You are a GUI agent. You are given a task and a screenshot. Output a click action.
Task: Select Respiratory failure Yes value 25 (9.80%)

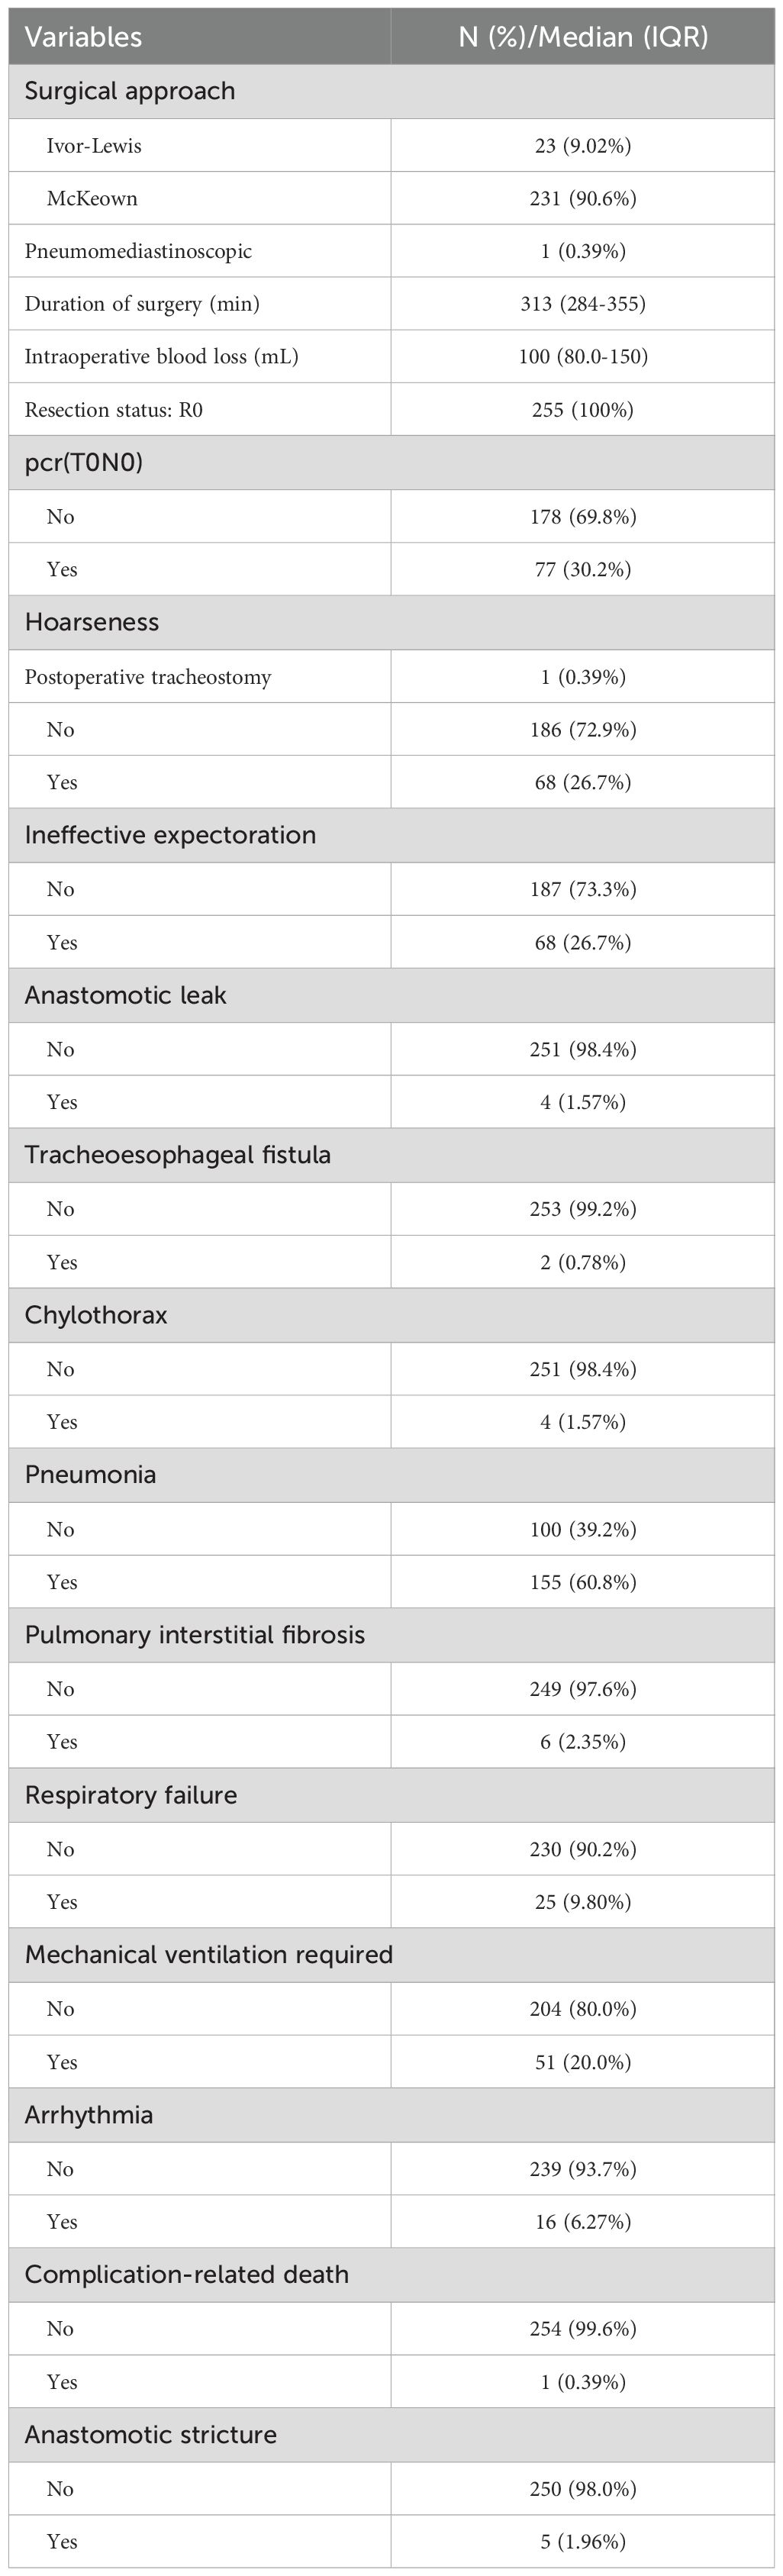point(582,1902)
